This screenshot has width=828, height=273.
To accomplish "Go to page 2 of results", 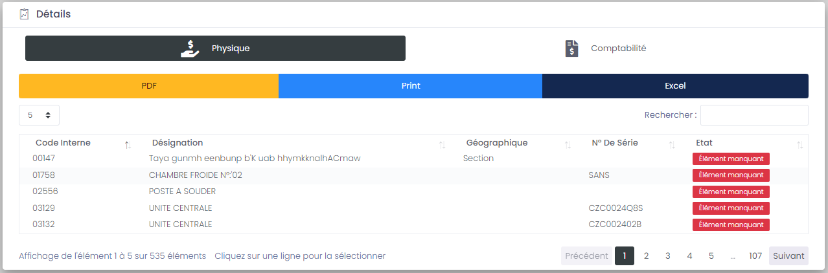I will click(x=646, y=256).
